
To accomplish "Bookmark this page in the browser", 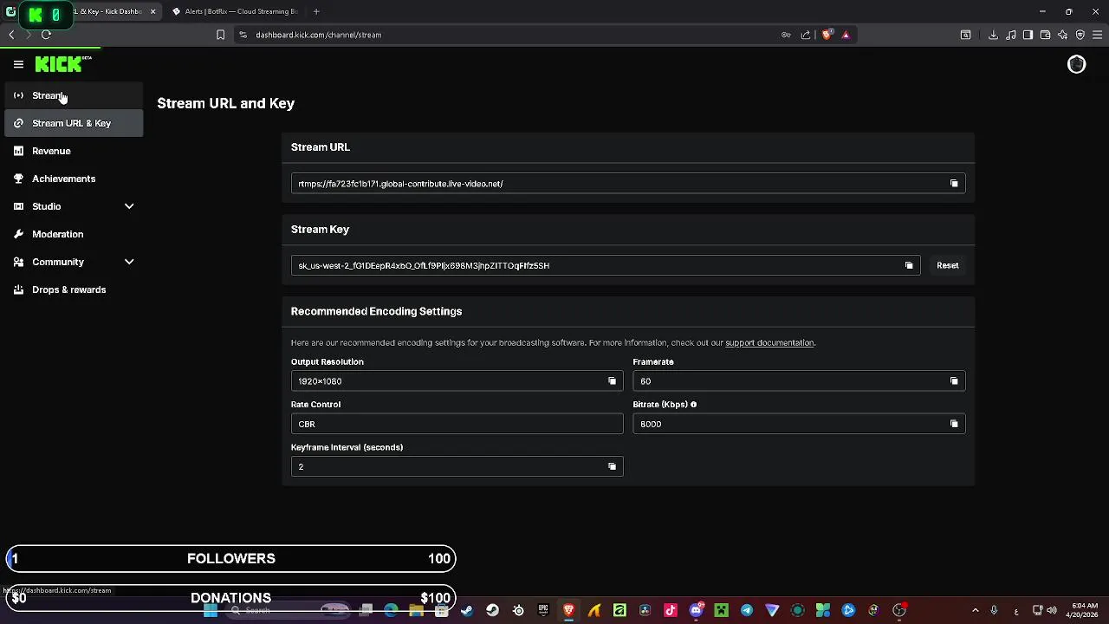I will pos(220,35).
